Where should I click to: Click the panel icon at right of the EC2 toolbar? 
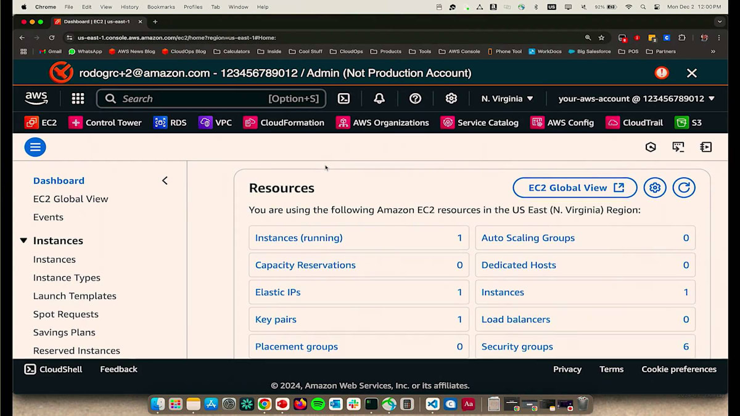pyautogui.click(x=706, y=147)
